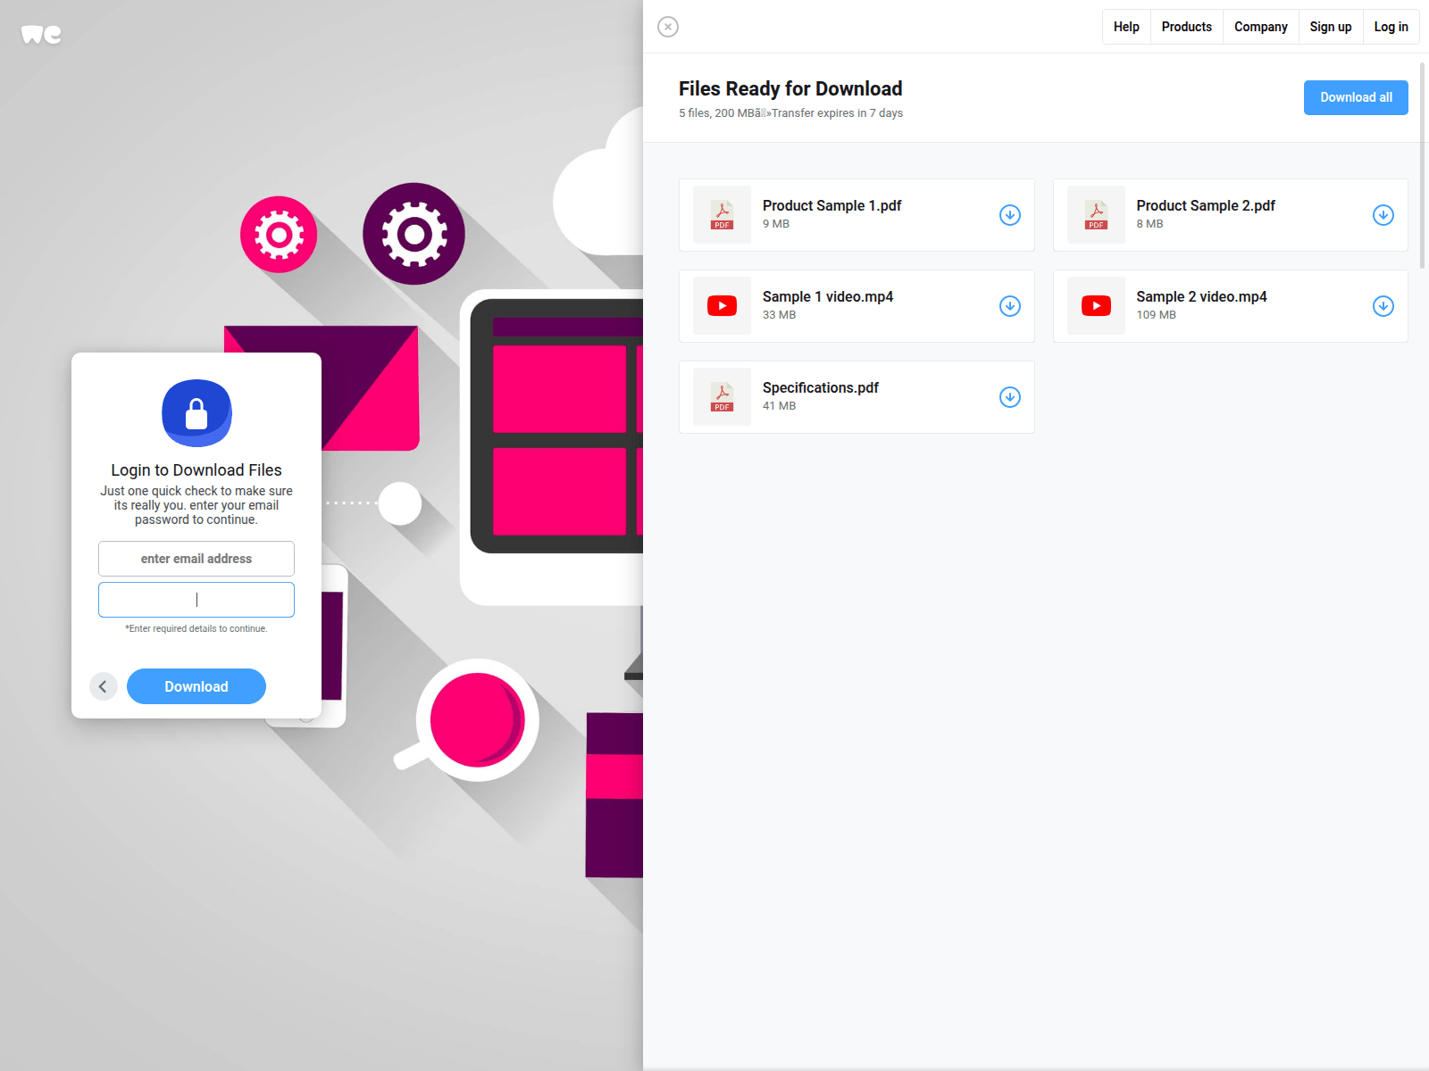Select the Log in link

point(1391,27)
